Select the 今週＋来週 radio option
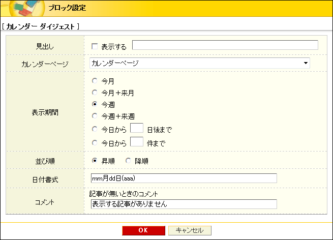This screenshot has width=333, height=240. (x=95, y=116)
